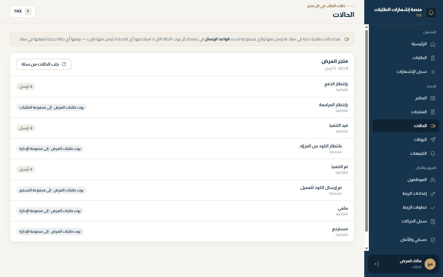The image size is (443, 277).
Task: Click the shield icon next to حسابي والأمان
Action: pyautogui.click(x=433, y=240)
